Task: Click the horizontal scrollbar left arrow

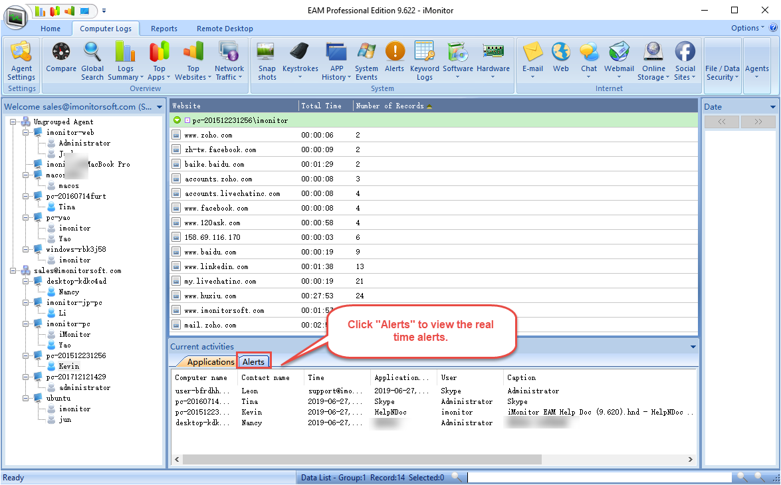Action: 177,460
